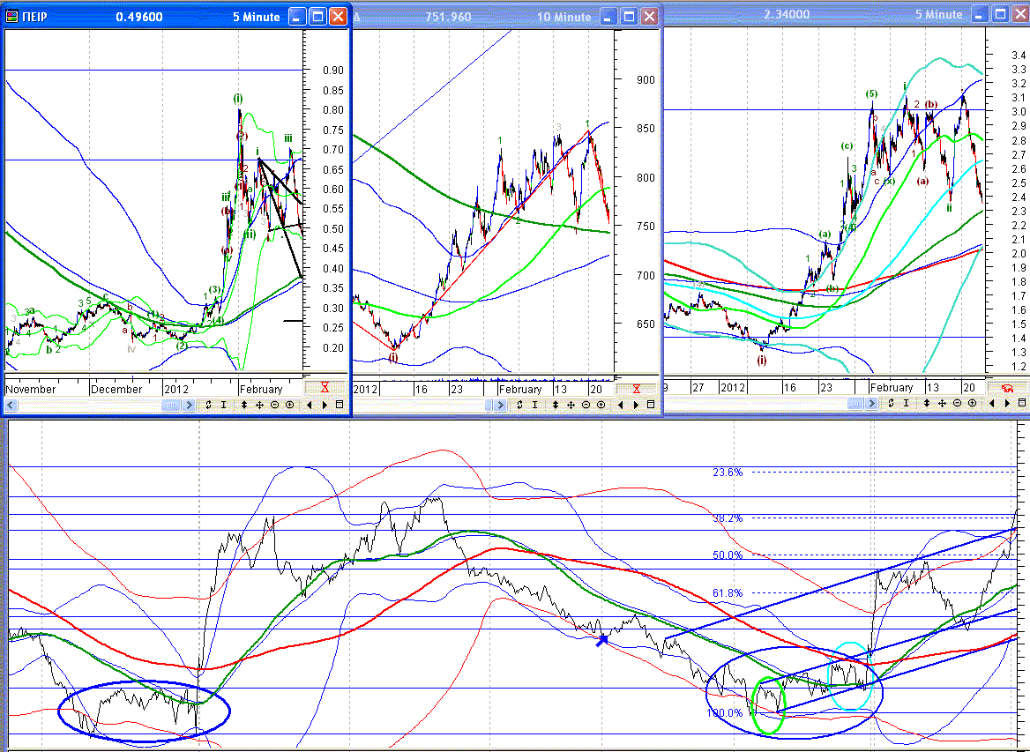Zoom out on the 2.34000 chart
Viewport: 1030px width, 752px height.
pos(957,403)
